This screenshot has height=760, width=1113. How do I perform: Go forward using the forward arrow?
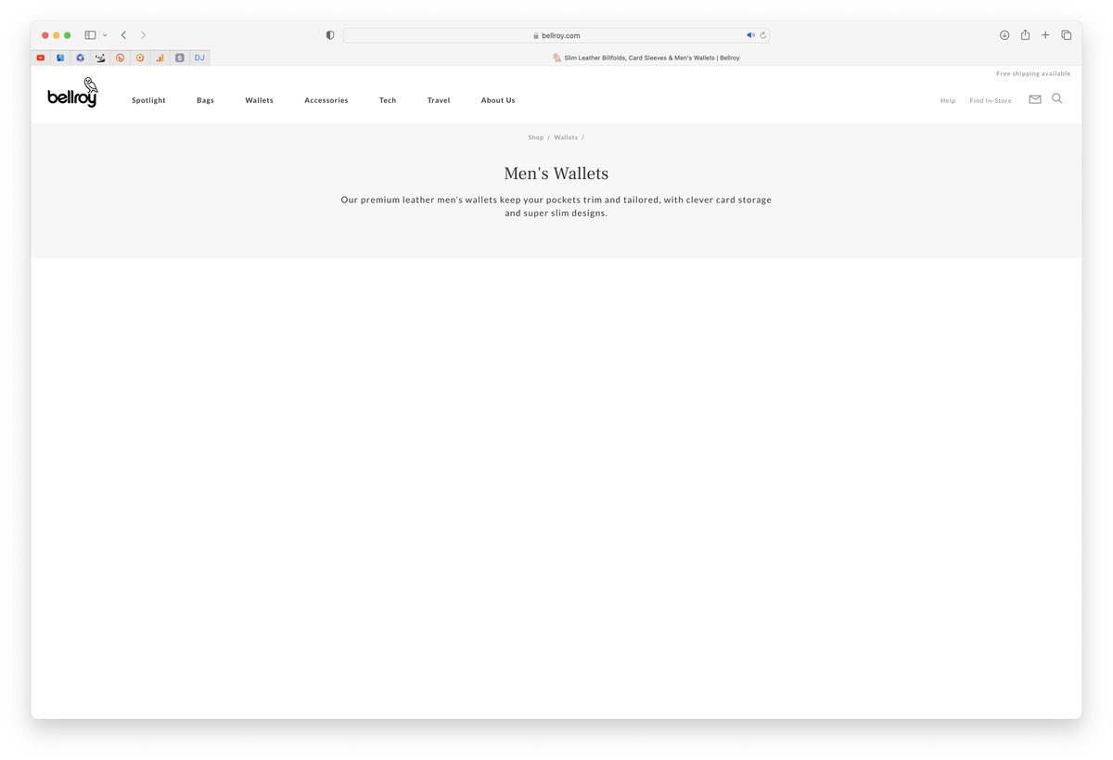click(x=143, y=35)
